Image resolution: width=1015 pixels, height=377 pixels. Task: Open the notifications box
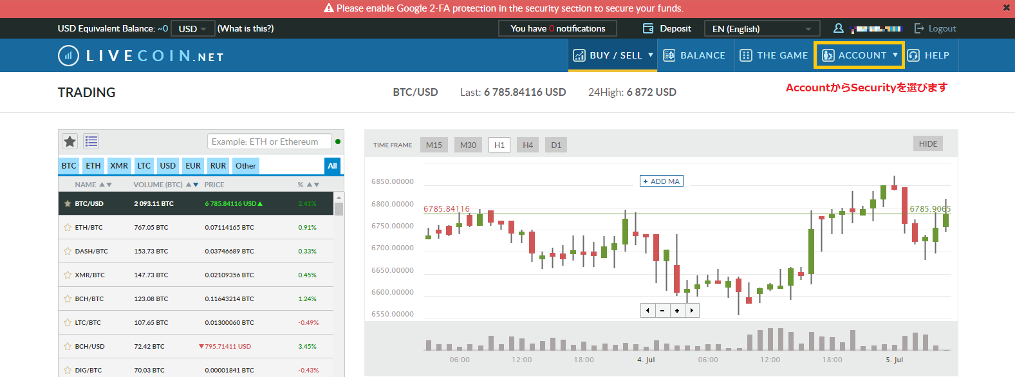point(557,28)
